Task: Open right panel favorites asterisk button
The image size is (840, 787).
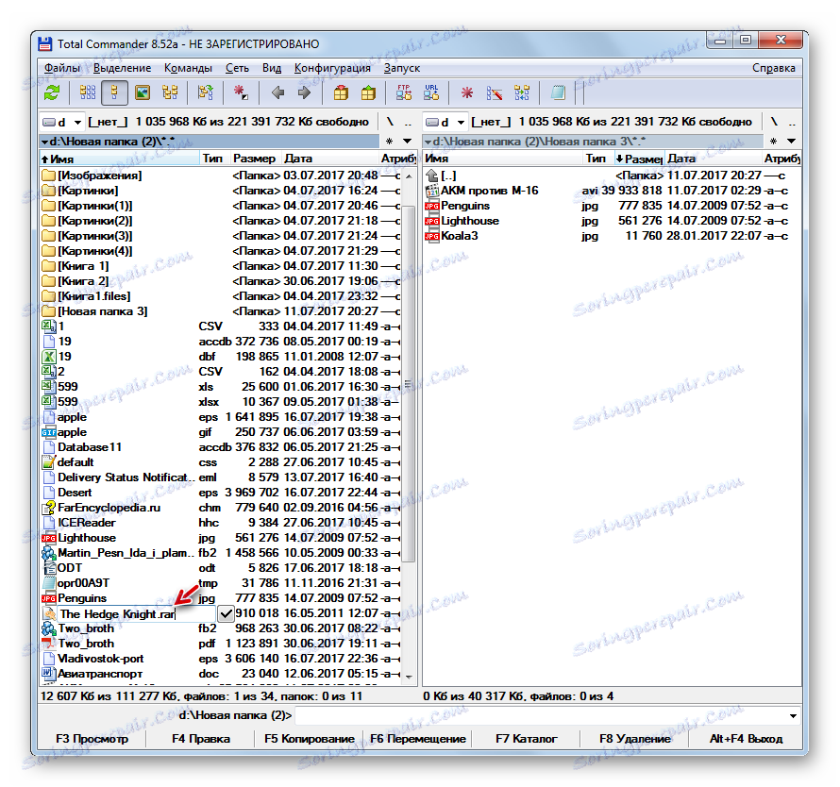Action: coord(773,141)
